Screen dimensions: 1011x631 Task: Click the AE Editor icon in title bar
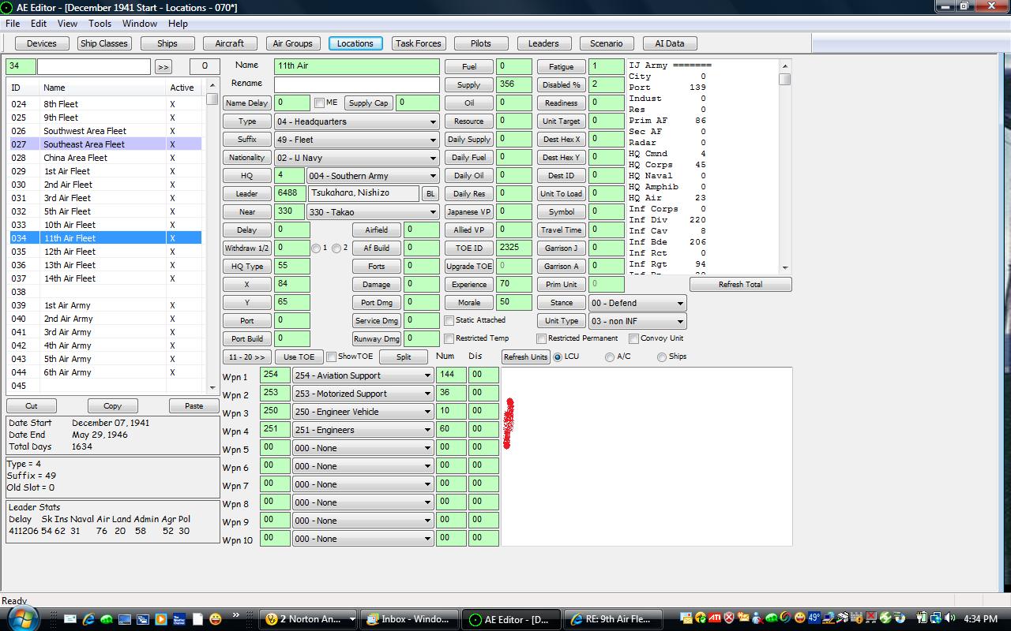(7, 7)
